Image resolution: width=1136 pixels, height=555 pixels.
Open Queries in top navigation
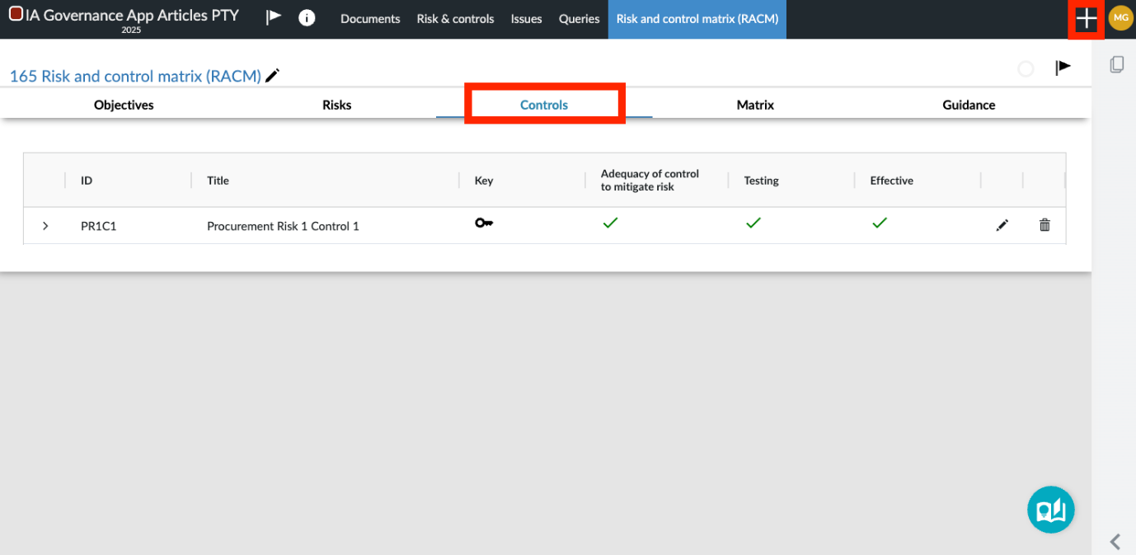pos(579,19)
